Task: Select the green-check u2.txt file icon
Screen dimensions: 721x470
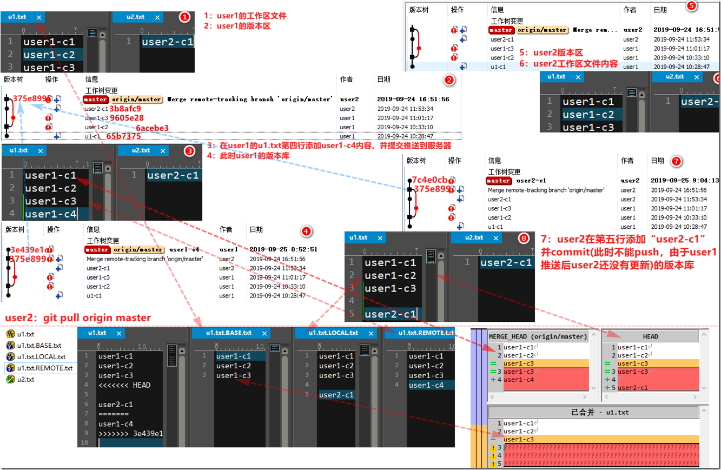Action: point(10,380)
